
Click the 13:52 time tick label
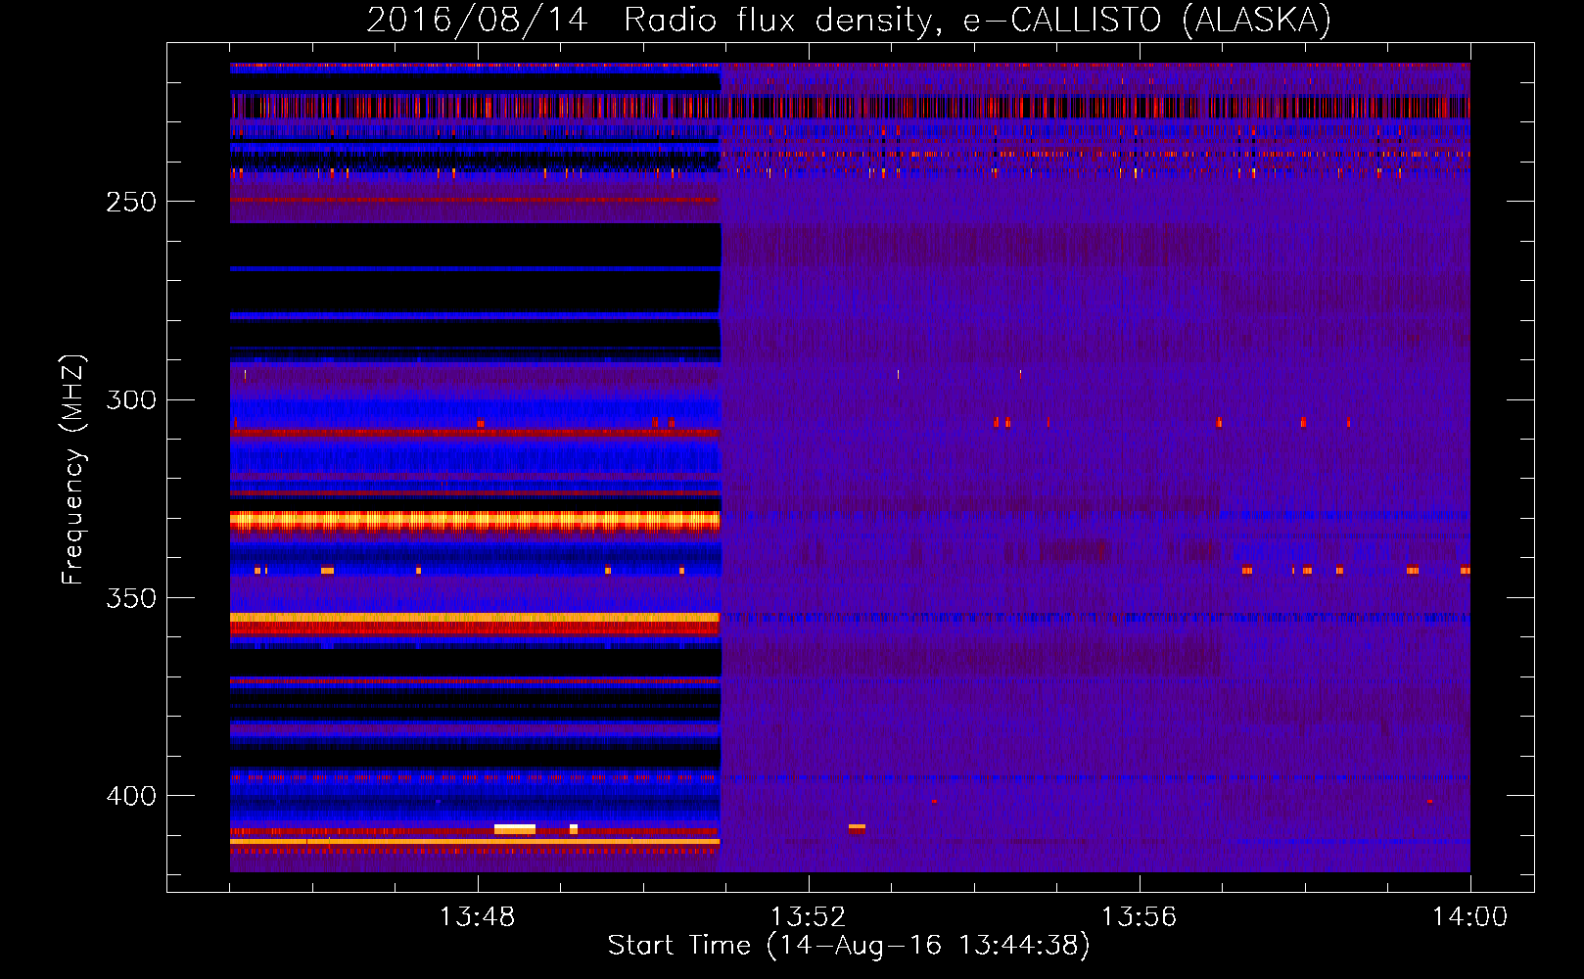(809, 917)
